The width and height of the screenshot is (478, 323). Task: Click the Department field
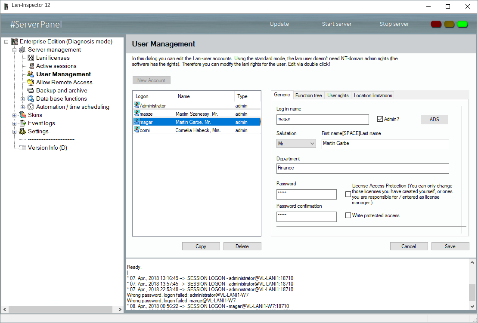coord(363,168)
